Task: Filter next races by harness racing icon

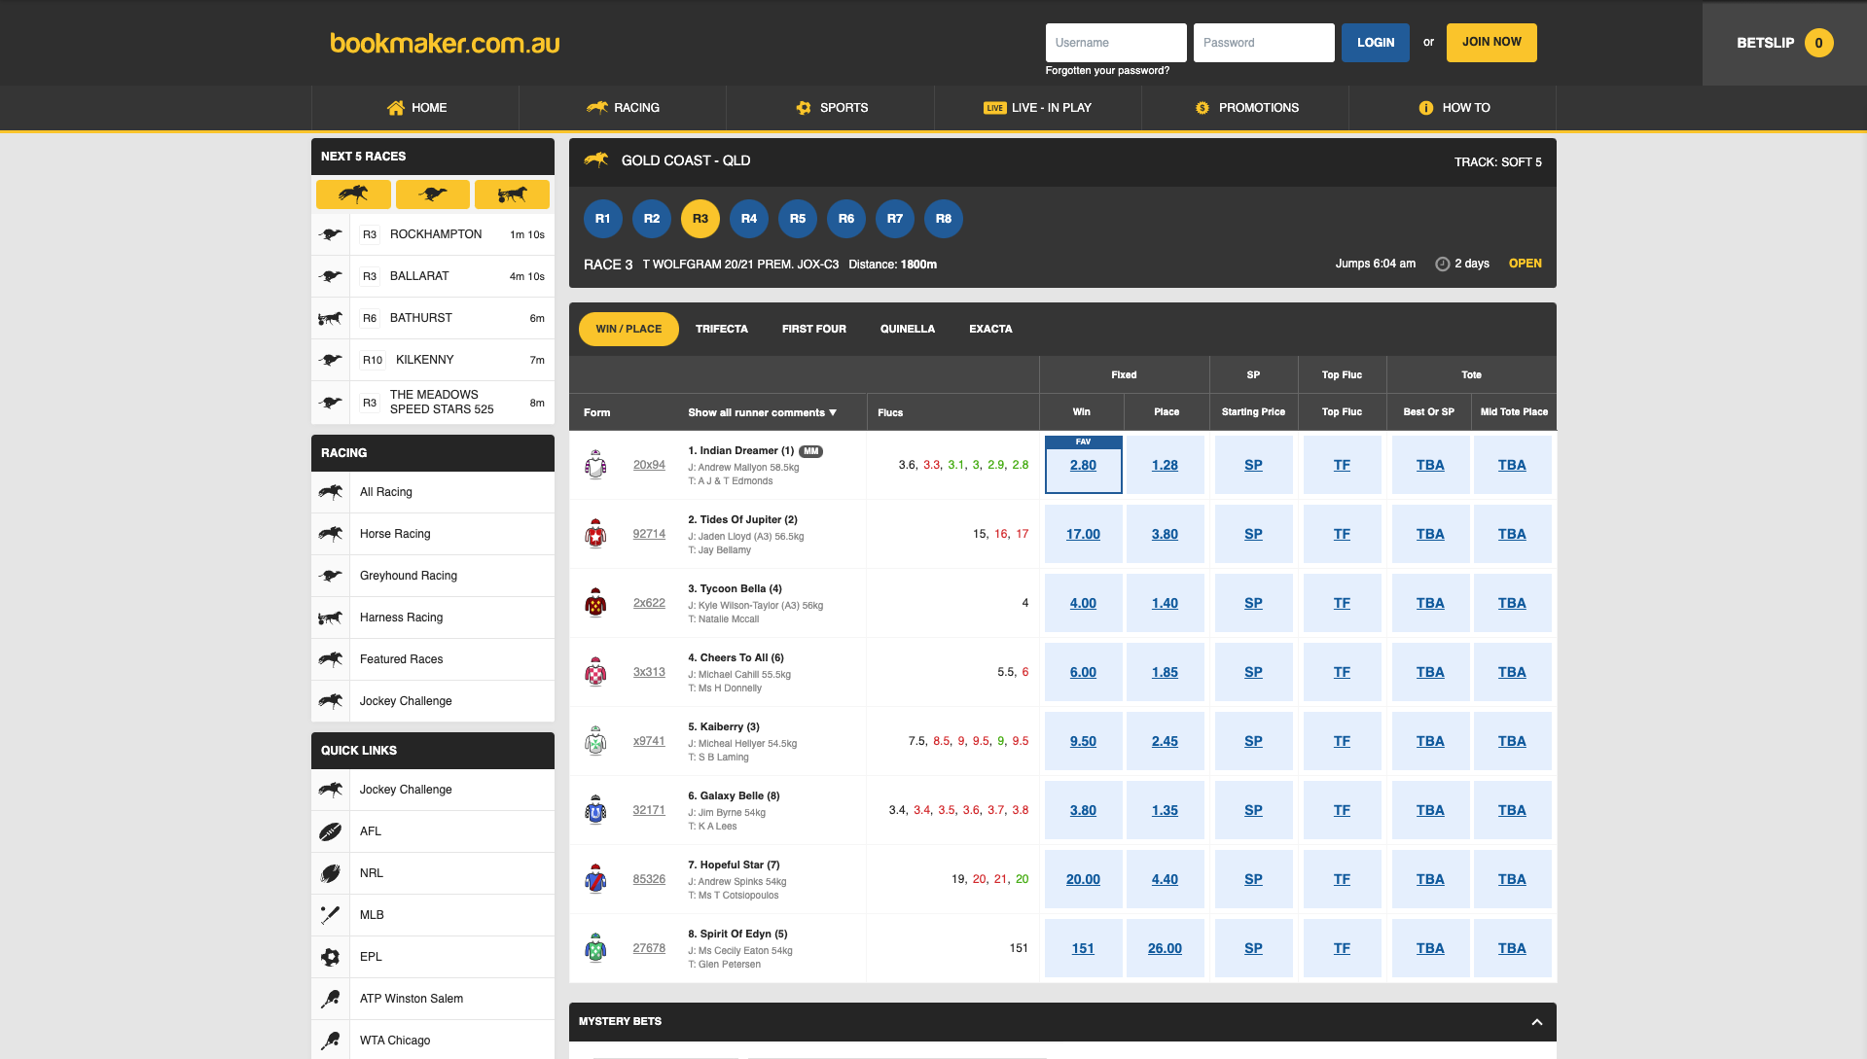Action: click(512, 194)
